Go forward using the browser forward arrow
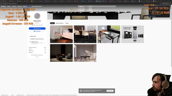Image resolution: width=172 pixels, height=96 pixels. point(3,3)
